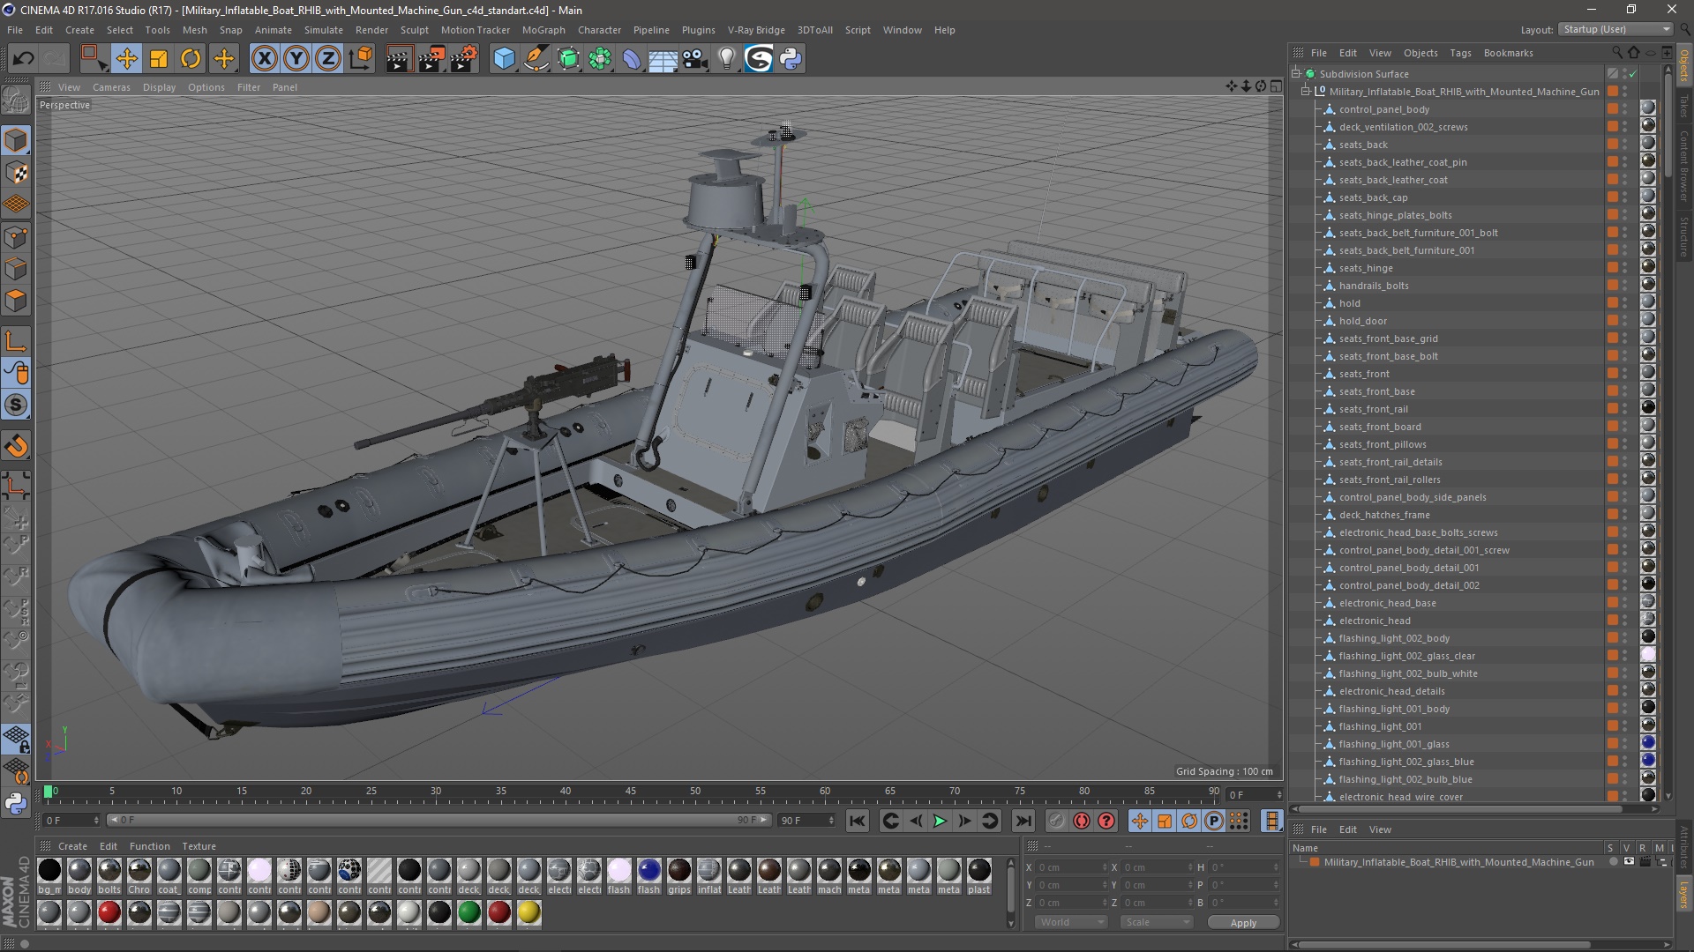1694x952 pixels.
Task: Open viewport Cameras menu
Action: (111, 87)
